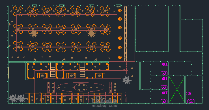Select the large red rectangle outlining the dining area
The image size is (209, 110).
tap(67, 33)
